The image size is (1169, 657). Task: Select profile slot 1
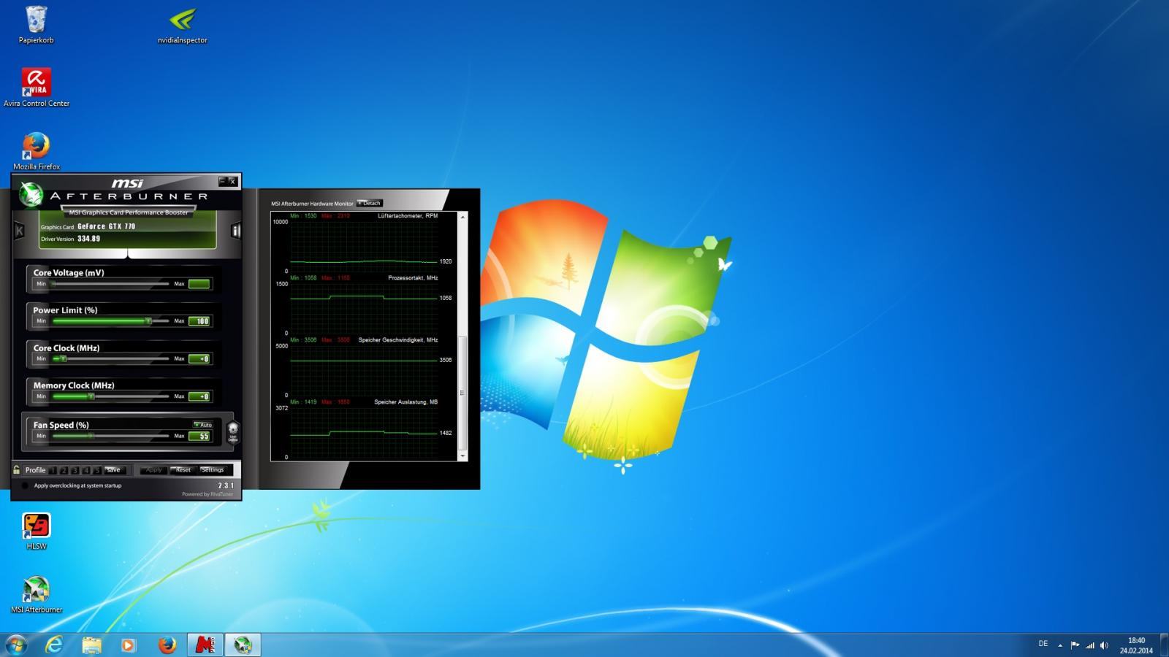pyautogui.click(x=53, y=470)
